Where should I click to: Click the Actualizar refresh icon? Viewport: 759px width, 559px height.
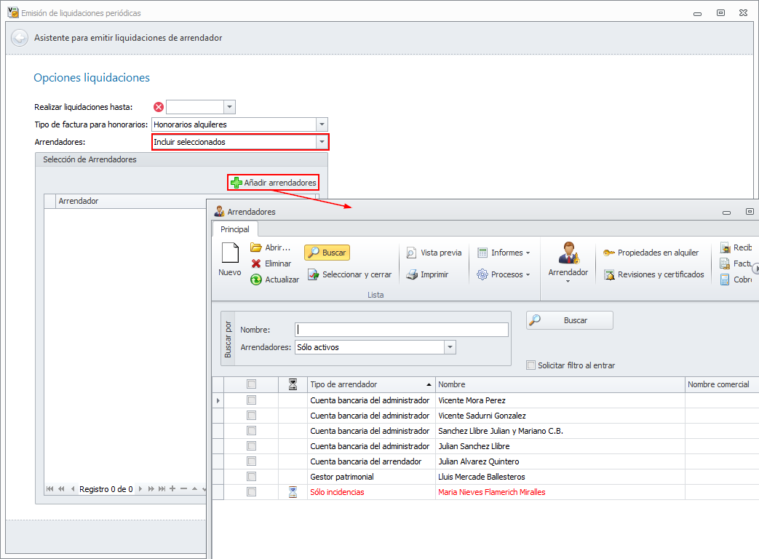tap(256, 279)
